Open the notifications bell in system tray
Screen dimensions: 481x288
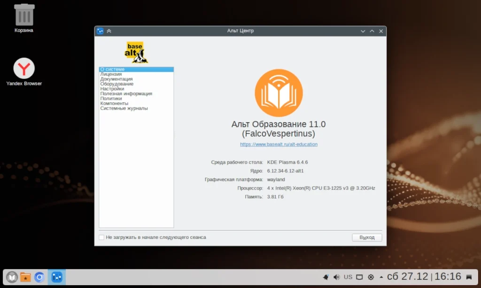click(x=326, y=277)
